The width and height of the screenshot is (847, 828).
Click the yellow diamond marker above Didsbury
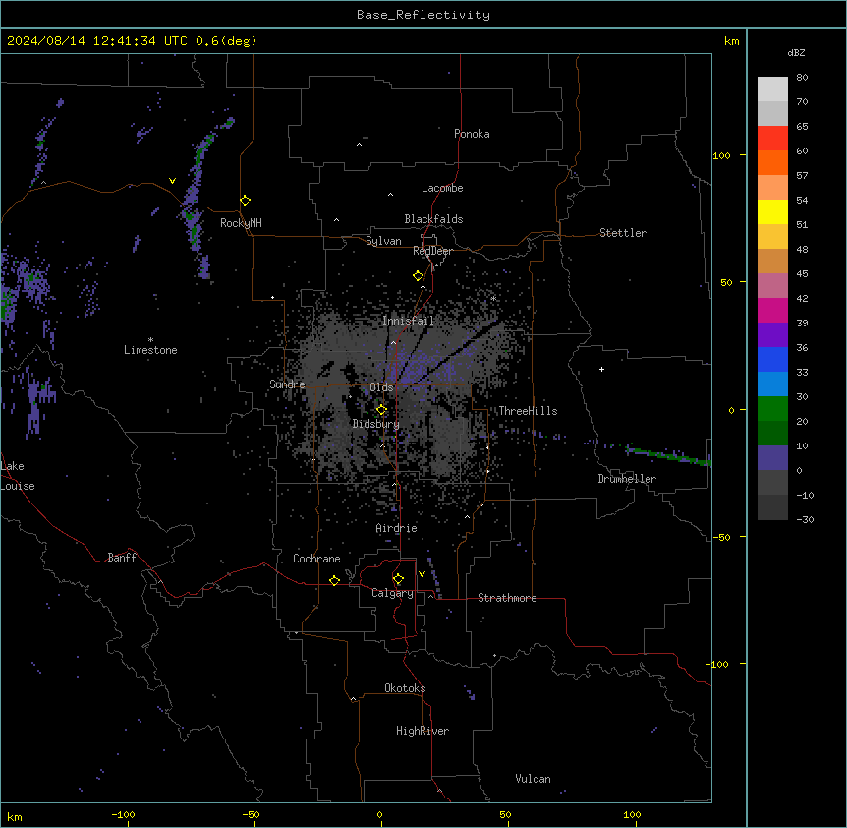382,410
